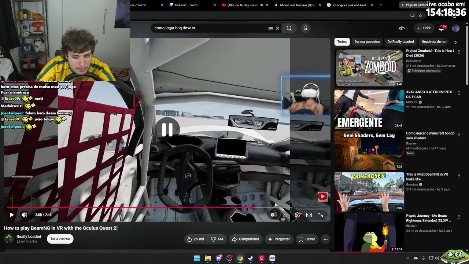Enter fullscreen mode on the video
This screenshot has width=469, height=264.
[321, 215]
